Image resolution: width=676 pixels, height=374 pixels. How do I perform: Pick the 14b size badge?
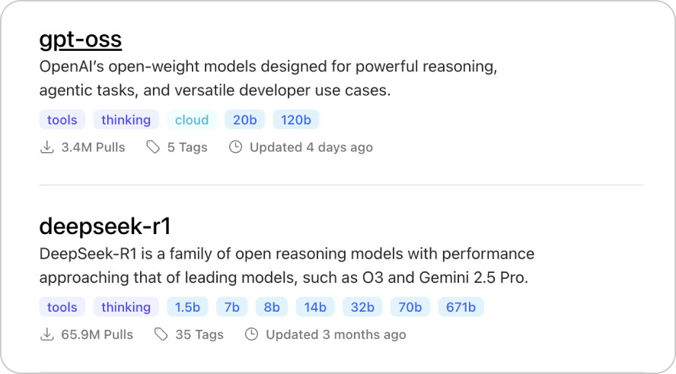315,307
